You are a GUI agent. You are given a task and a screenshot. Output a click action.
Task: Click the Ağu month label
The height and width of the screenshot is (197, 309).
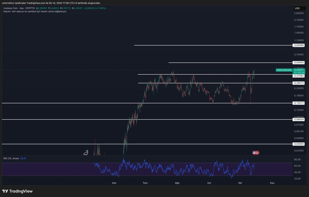pos(177,183)
